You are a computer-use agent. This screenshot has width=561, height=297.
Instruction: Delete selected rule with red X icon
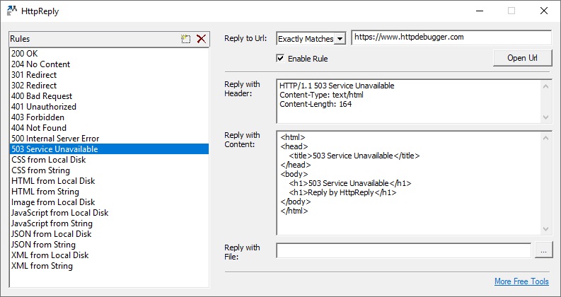pyautogui.click(x=202, y=39)
